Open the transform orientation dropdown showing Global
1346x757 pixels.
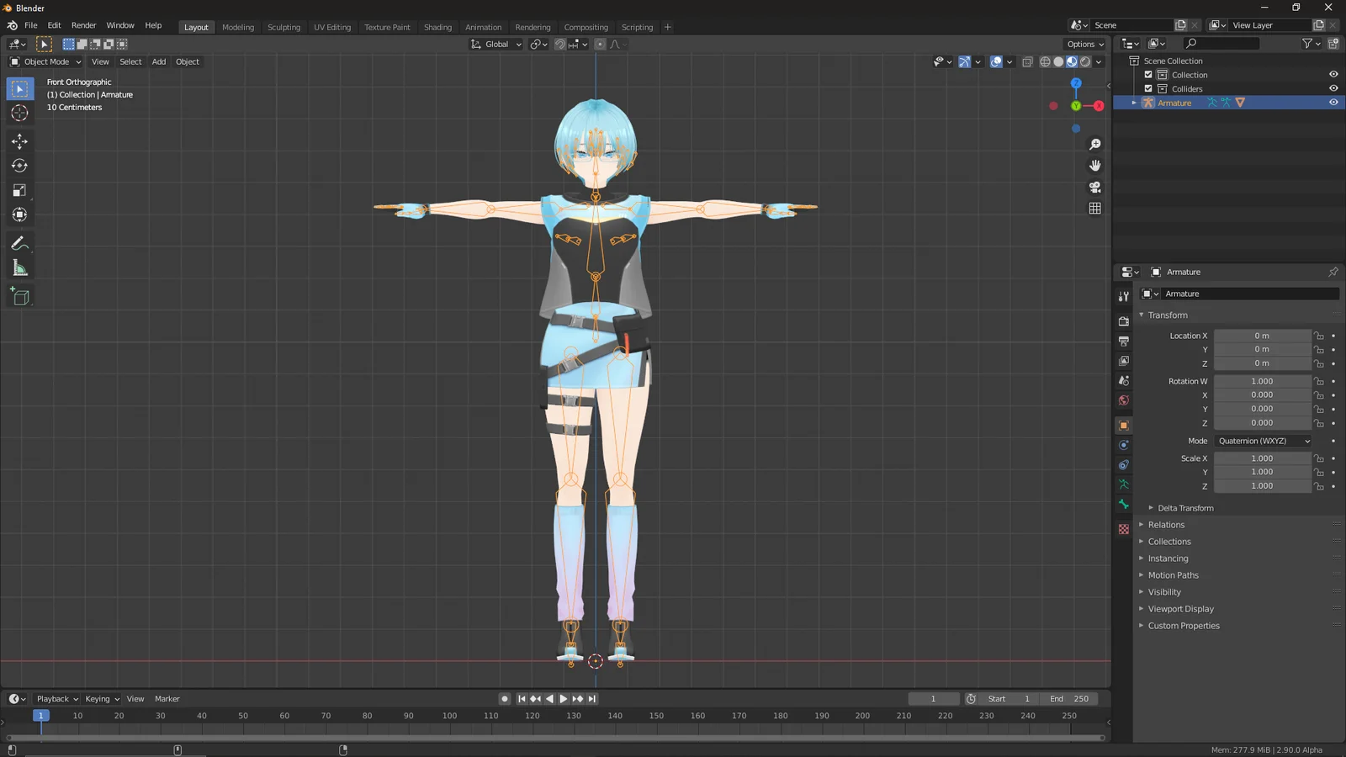[495, 44]
